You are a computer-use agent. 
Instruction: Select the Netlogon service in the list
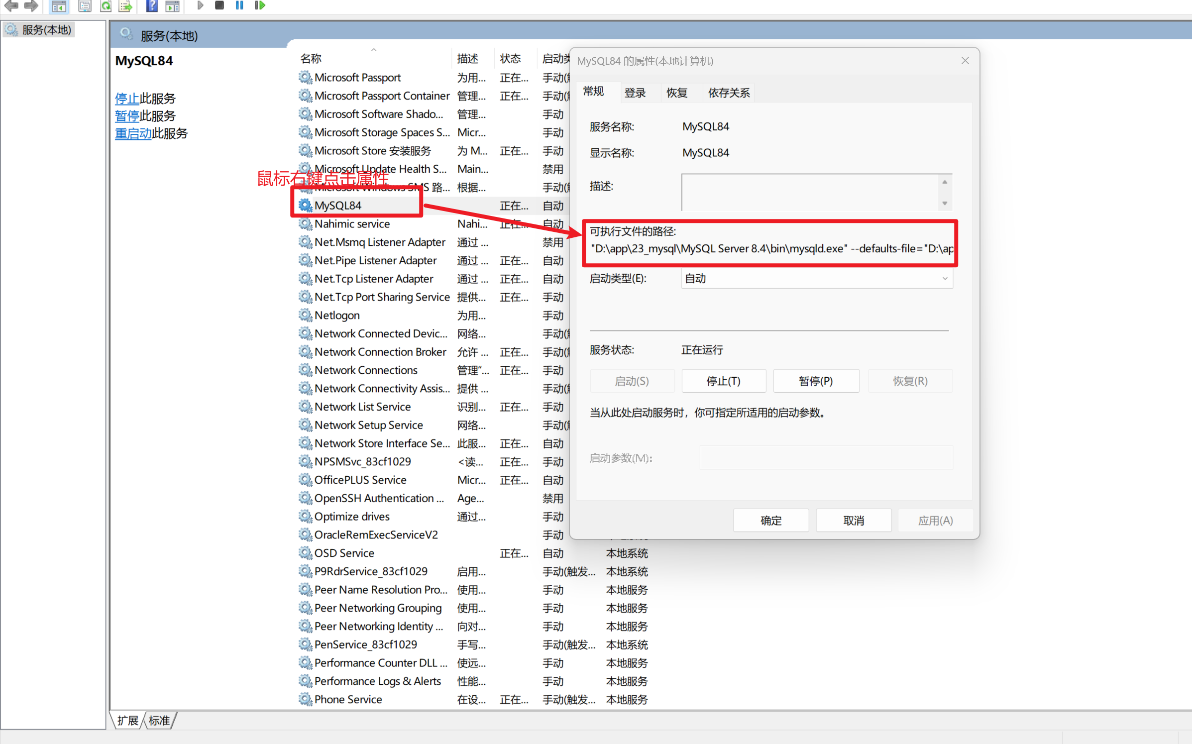pos(337,316)
